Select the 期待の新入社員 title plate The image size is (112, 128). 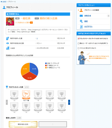(x=23, y=124)
